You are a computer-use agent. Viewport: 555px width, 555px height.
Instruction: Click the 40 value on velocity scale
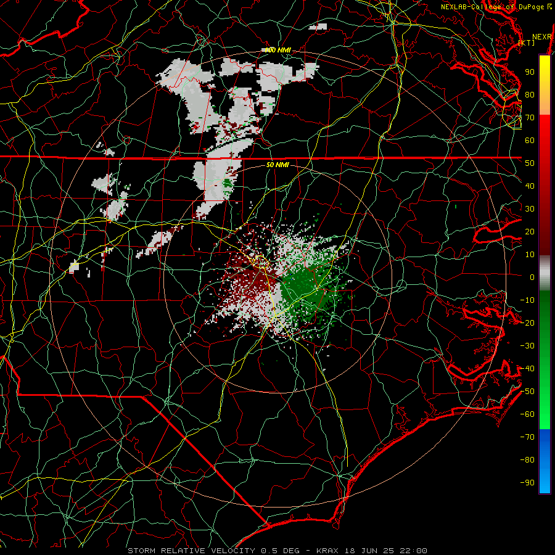click(530, 186)
